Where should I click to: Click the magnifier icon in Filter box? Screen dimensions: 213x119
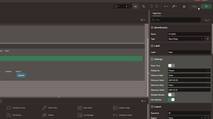(x=153, y=20)
